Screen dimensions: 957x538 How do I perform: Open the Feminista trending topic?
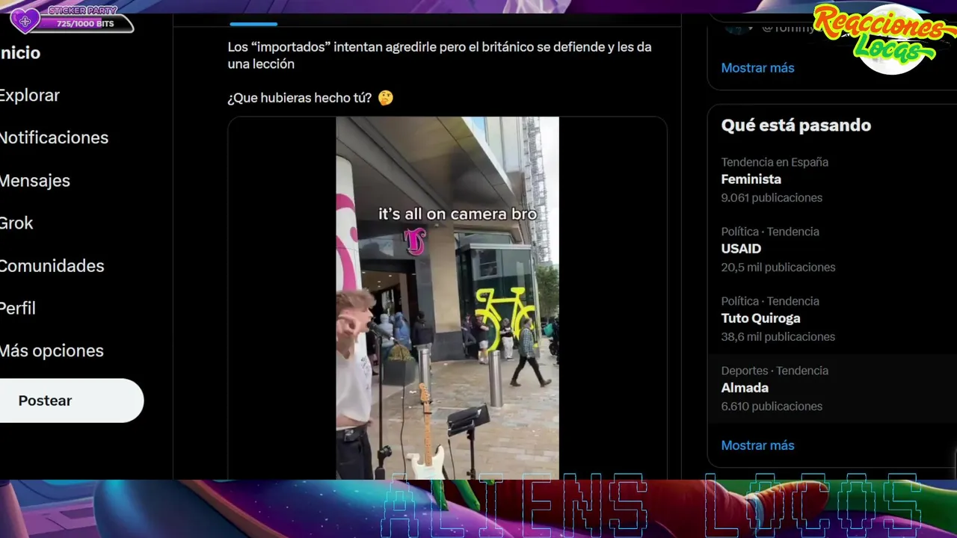[x=751, y=179]
